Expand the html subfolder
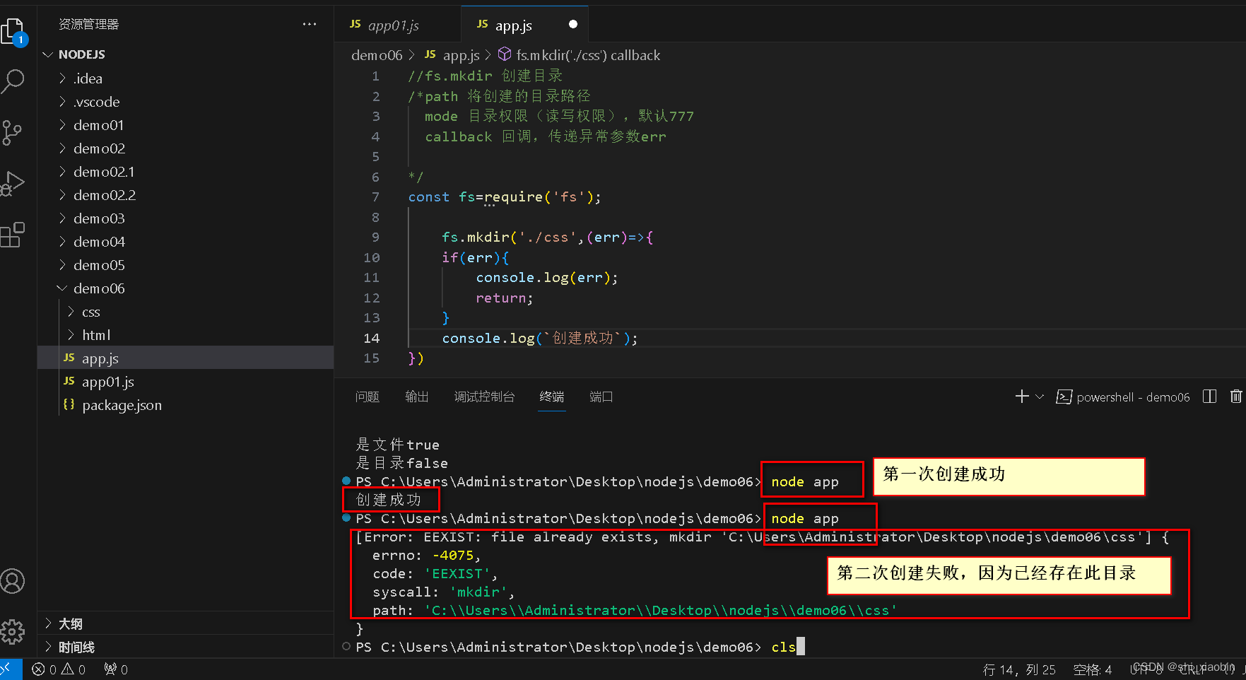The width and height of the screenshot is (1246, 680). pyautogui.click(x=185, y=335)
